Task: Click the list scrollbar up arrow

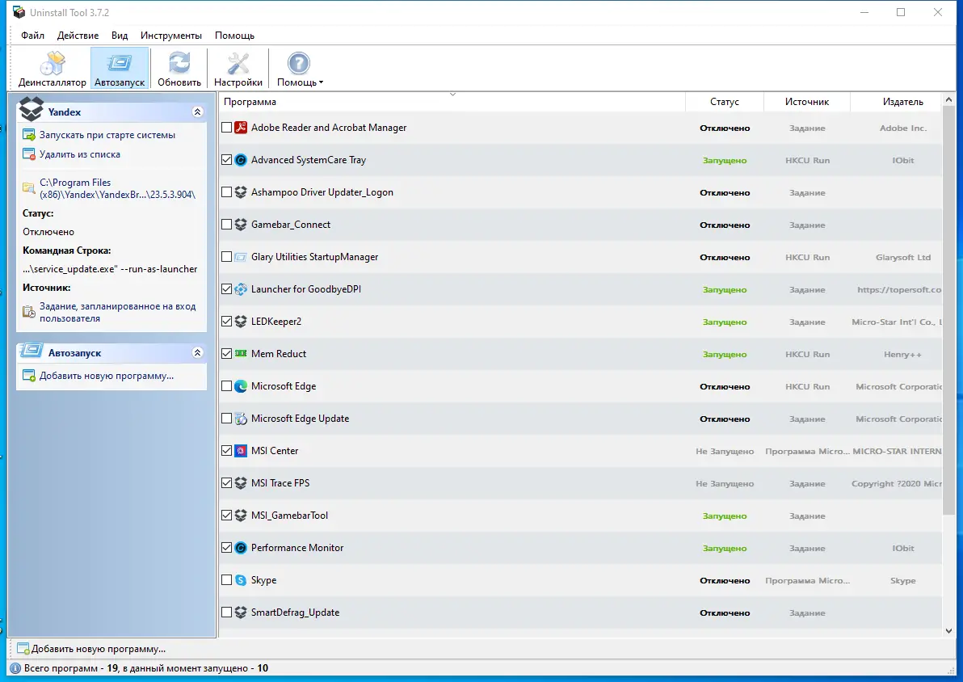Action: [x=949, y=99]
